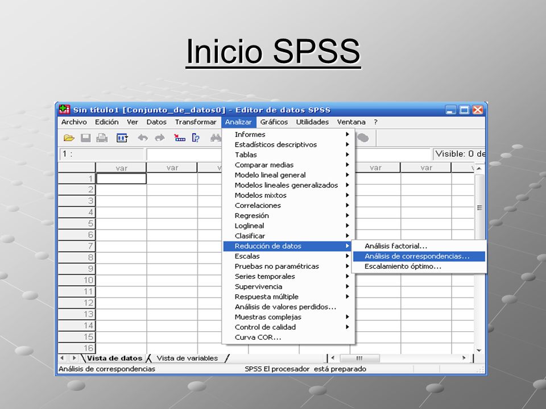Expand the Regresión submenu
Image resolution: width=546 pixels, height=409 pixels.
click(x=288, y=216)
